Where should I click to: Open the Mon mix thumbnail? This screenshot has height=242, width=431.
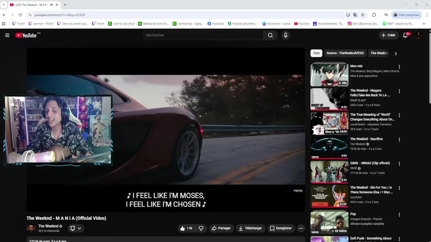(329, 75)
